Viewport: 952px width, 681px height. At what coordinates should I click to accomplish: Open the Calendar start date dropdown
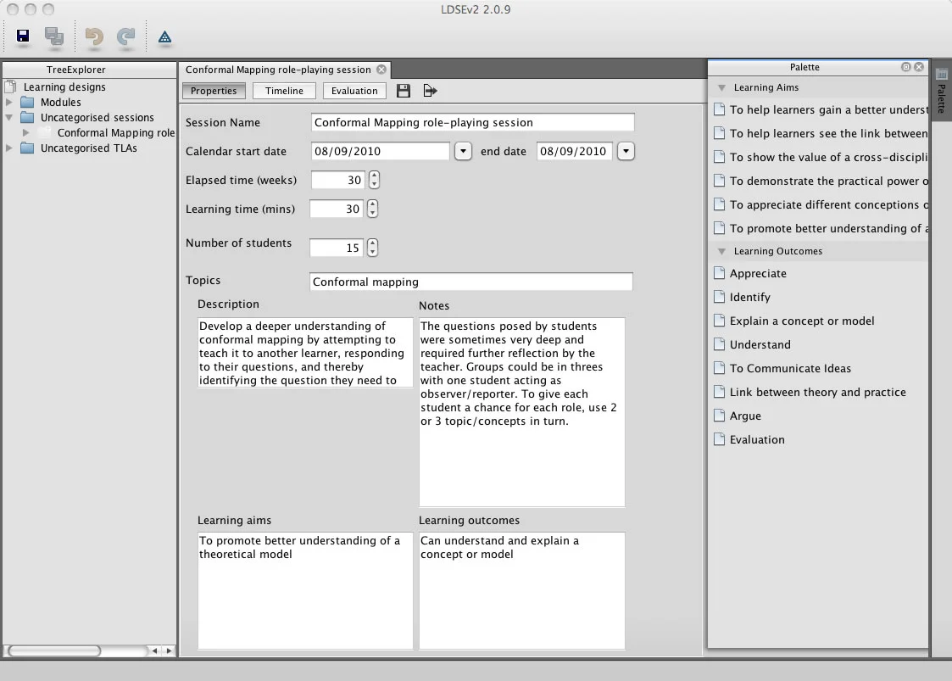463,151
